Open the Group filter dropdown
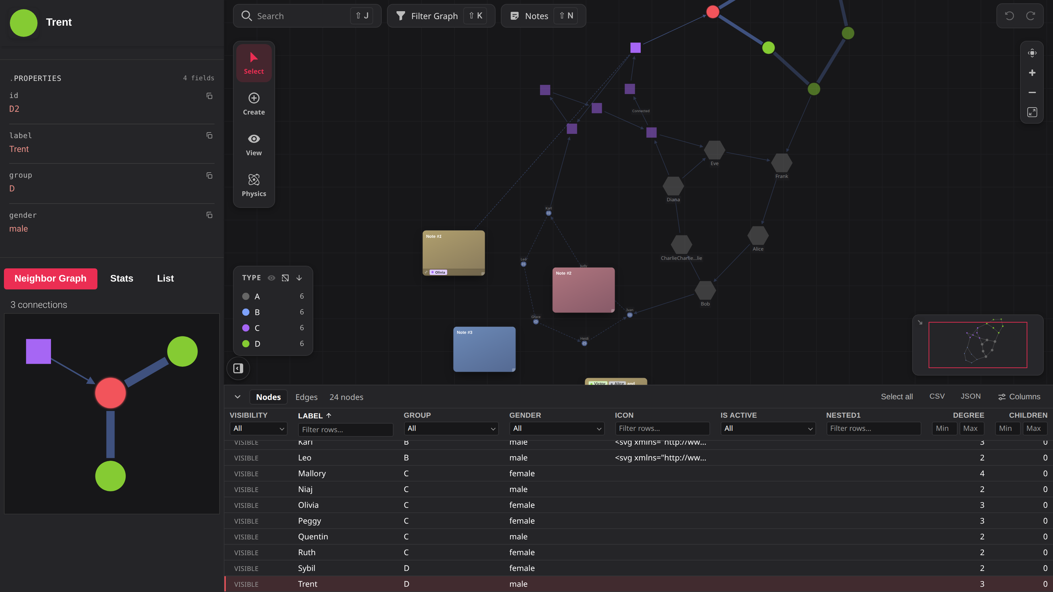 pos(451,428)
